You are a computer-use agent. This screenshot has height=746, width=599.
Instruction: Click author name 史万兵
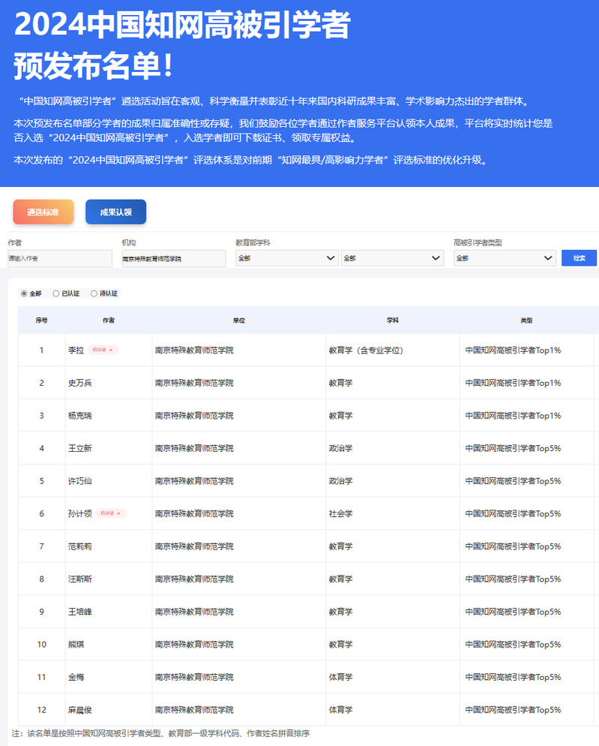(x=80, y=383)
